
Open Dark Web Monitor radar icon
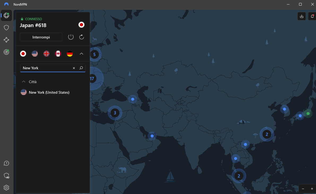pyautogui.click(x=6, y=52)
